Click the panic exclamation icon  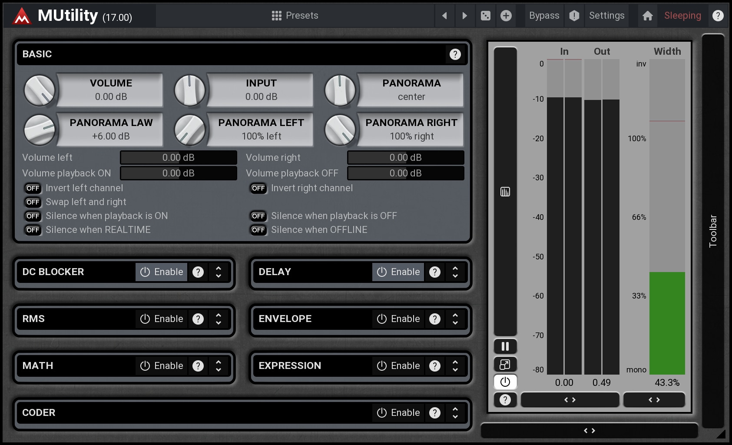click(574, 16)
